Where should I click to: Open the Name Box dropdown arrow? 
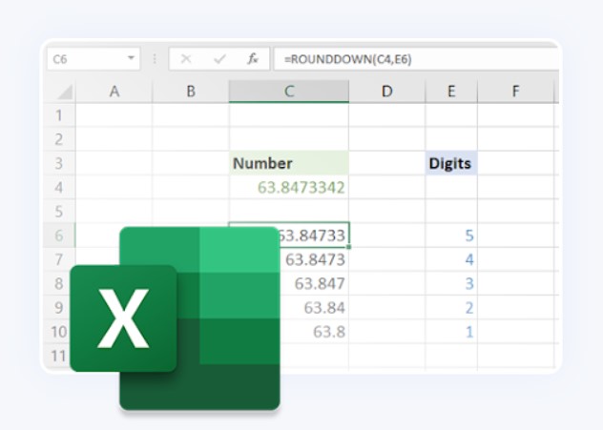pos(131,58)
